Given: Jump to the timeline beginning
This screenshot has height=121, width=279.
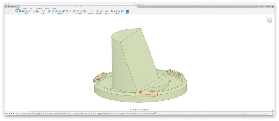Looking at the screenshot, I should [x=6, y=114].
